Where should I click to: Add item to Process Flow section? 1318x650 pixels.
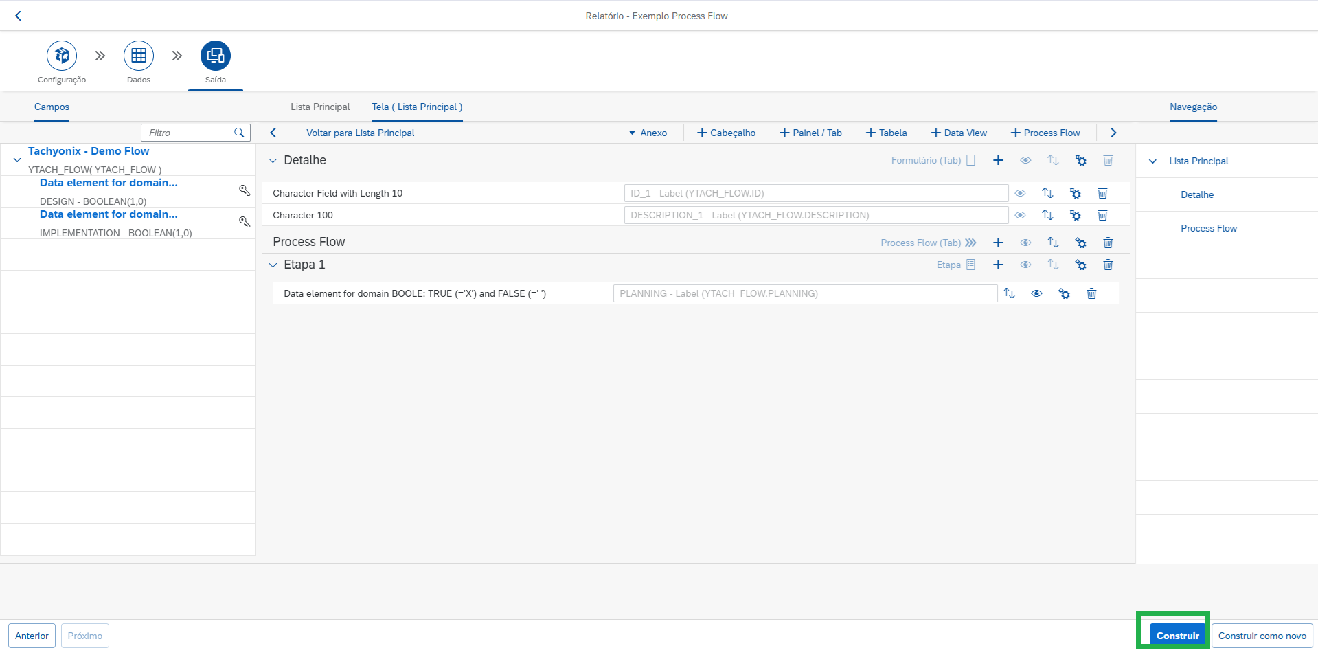tap(998, 243)
